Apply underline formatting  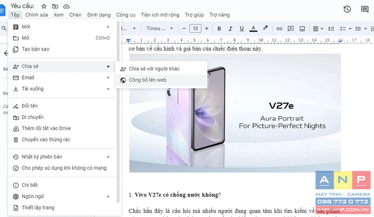coord(242,29)
